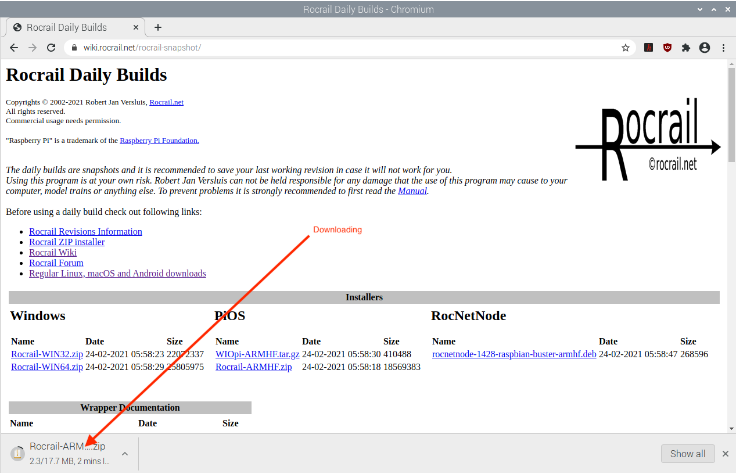
Task: Close the downloads bar
Action: pos(725,454)
